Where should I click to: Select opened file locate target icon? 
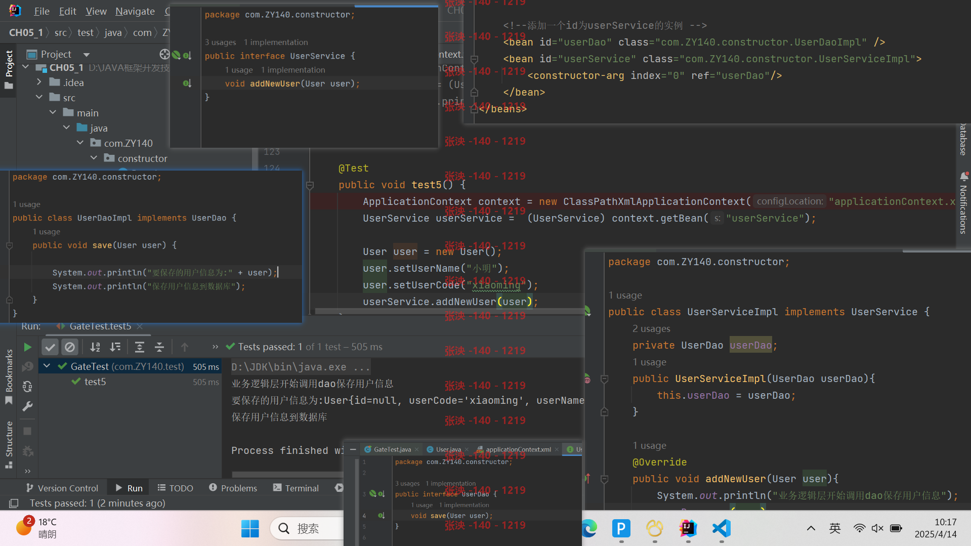pos(164,54)
